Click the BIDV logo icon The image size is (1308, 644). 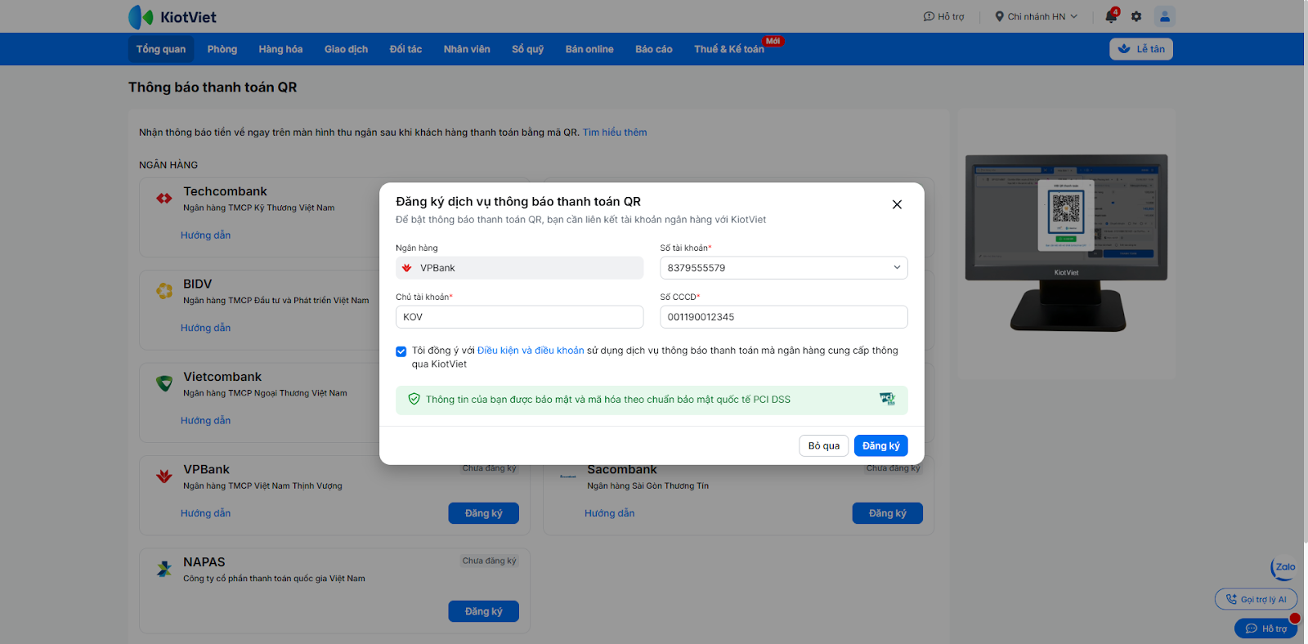[x=164, y=290]
